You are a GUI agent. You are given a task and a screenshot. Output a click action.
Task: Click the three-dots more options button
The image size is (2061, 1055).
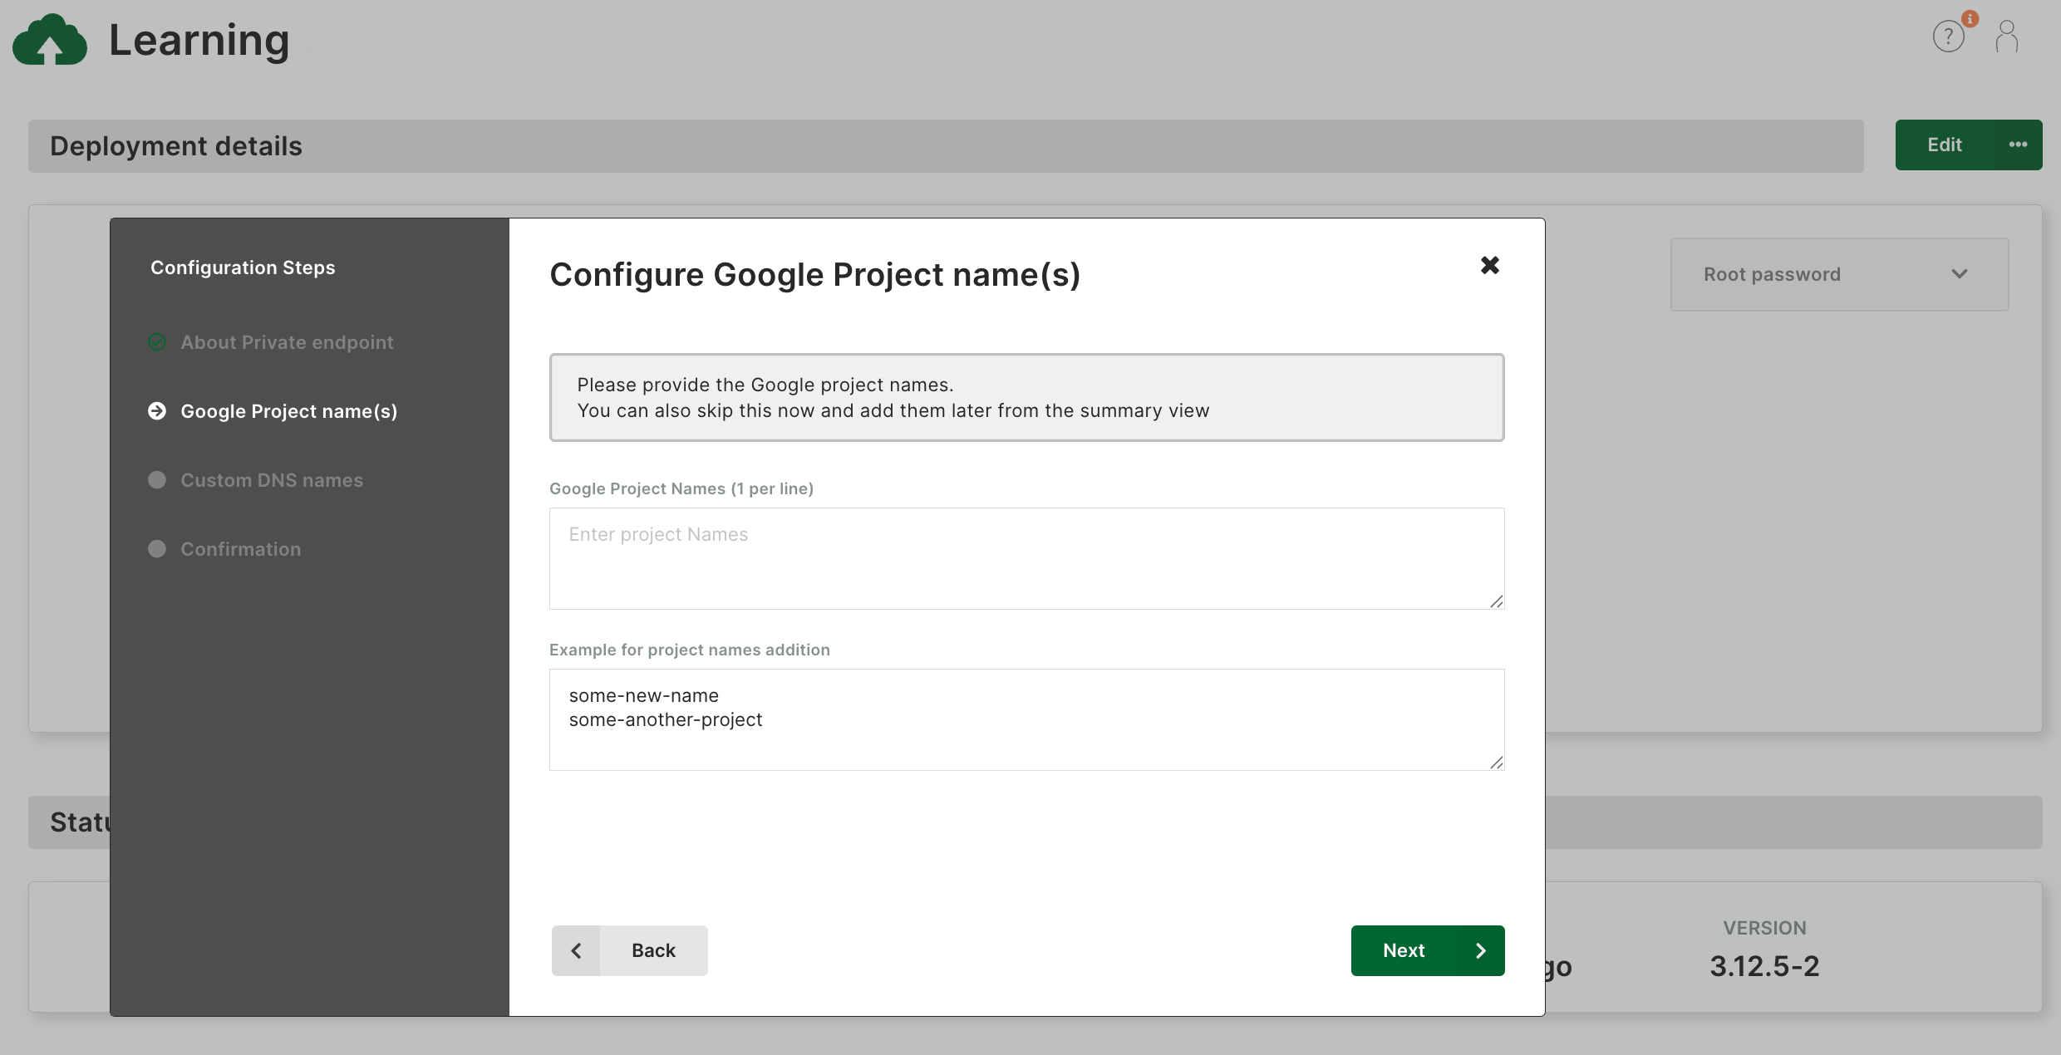click(2018, 145)
